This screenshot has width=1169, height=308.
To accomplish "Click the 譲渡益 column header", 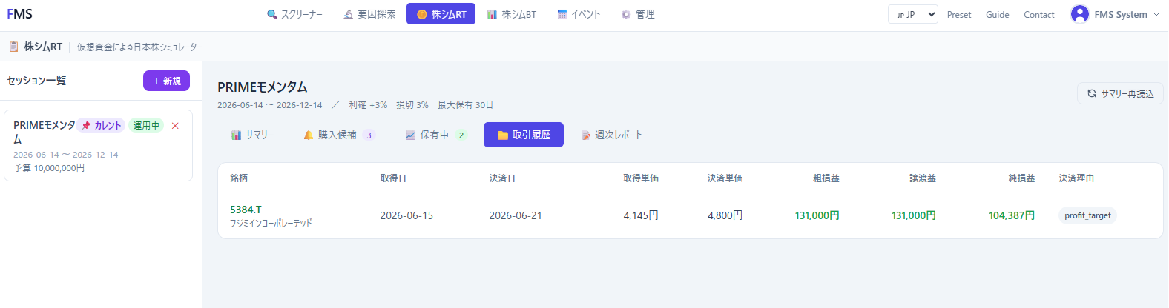I will click(x=923, y=178).
